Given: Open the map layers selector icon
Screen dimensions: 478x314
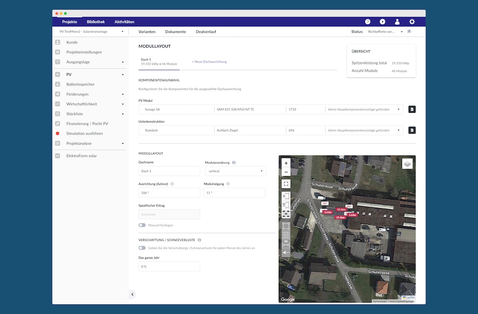Looking at the screenshot, I should coord(407,164).
